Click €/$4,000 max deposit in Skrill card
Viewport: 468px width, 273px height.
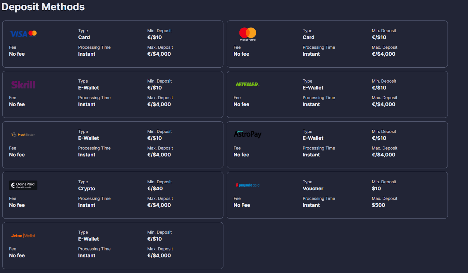click(x=159, y=104)
